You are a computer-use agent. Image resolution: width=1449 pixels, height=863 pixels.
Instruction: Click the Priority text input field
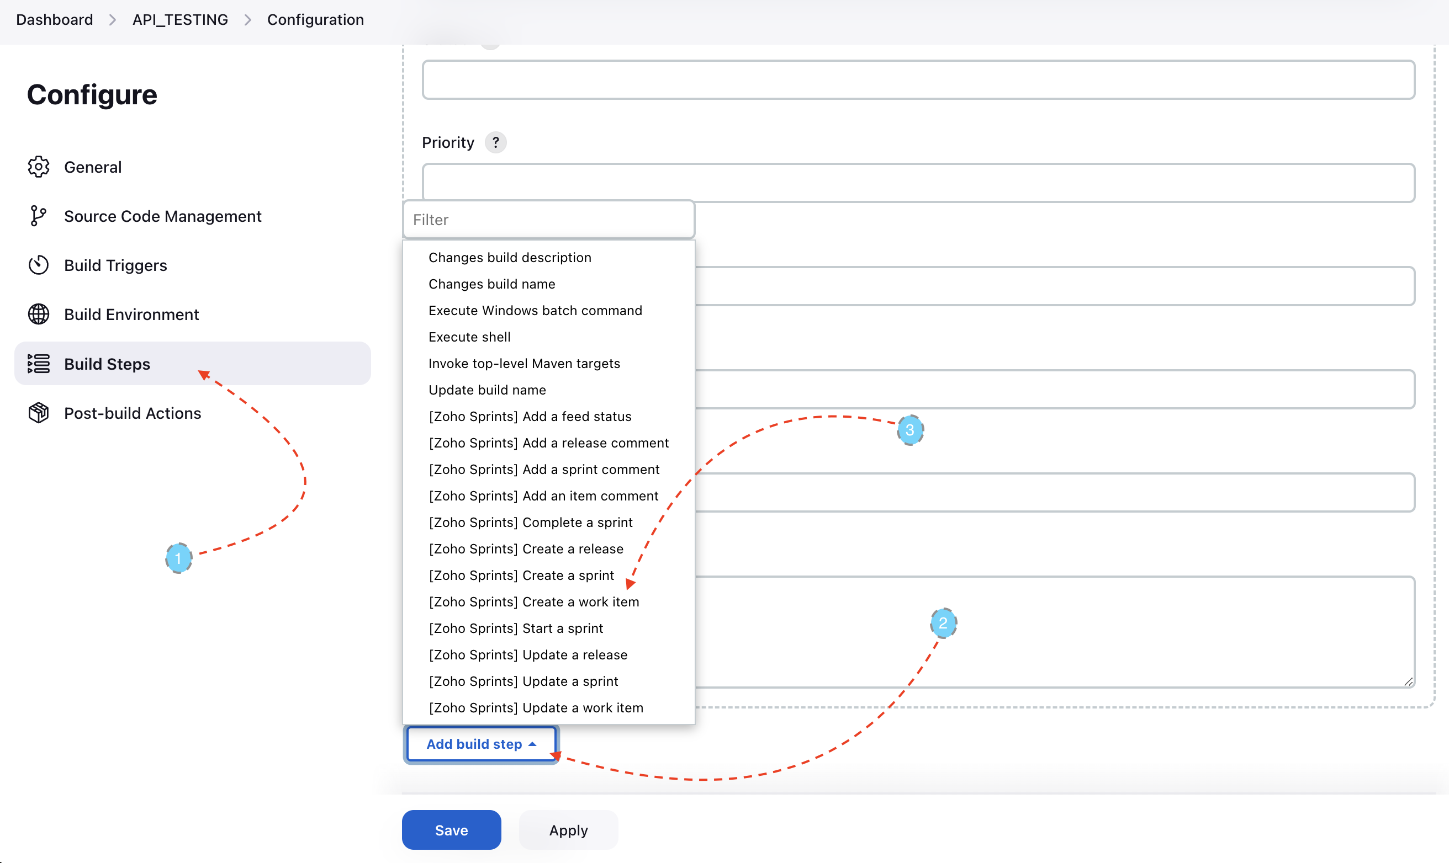coord(918,183)
